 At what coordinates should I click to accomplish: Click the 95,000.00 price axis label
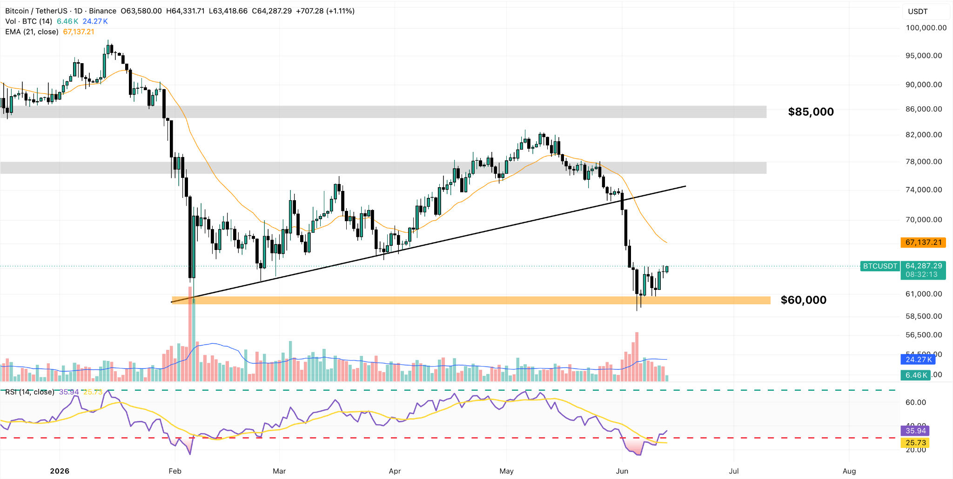click(924, 56)
